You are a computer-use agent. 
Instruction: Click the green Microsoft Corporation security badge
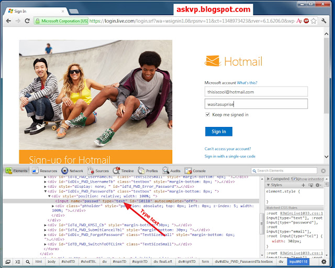(x=61, y=21)
